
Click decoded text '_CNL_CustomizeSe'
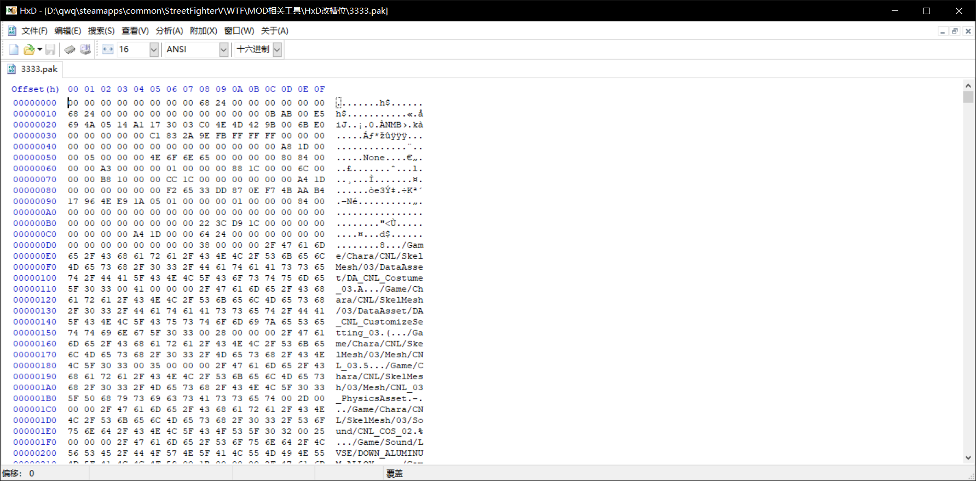click(379, 322)
